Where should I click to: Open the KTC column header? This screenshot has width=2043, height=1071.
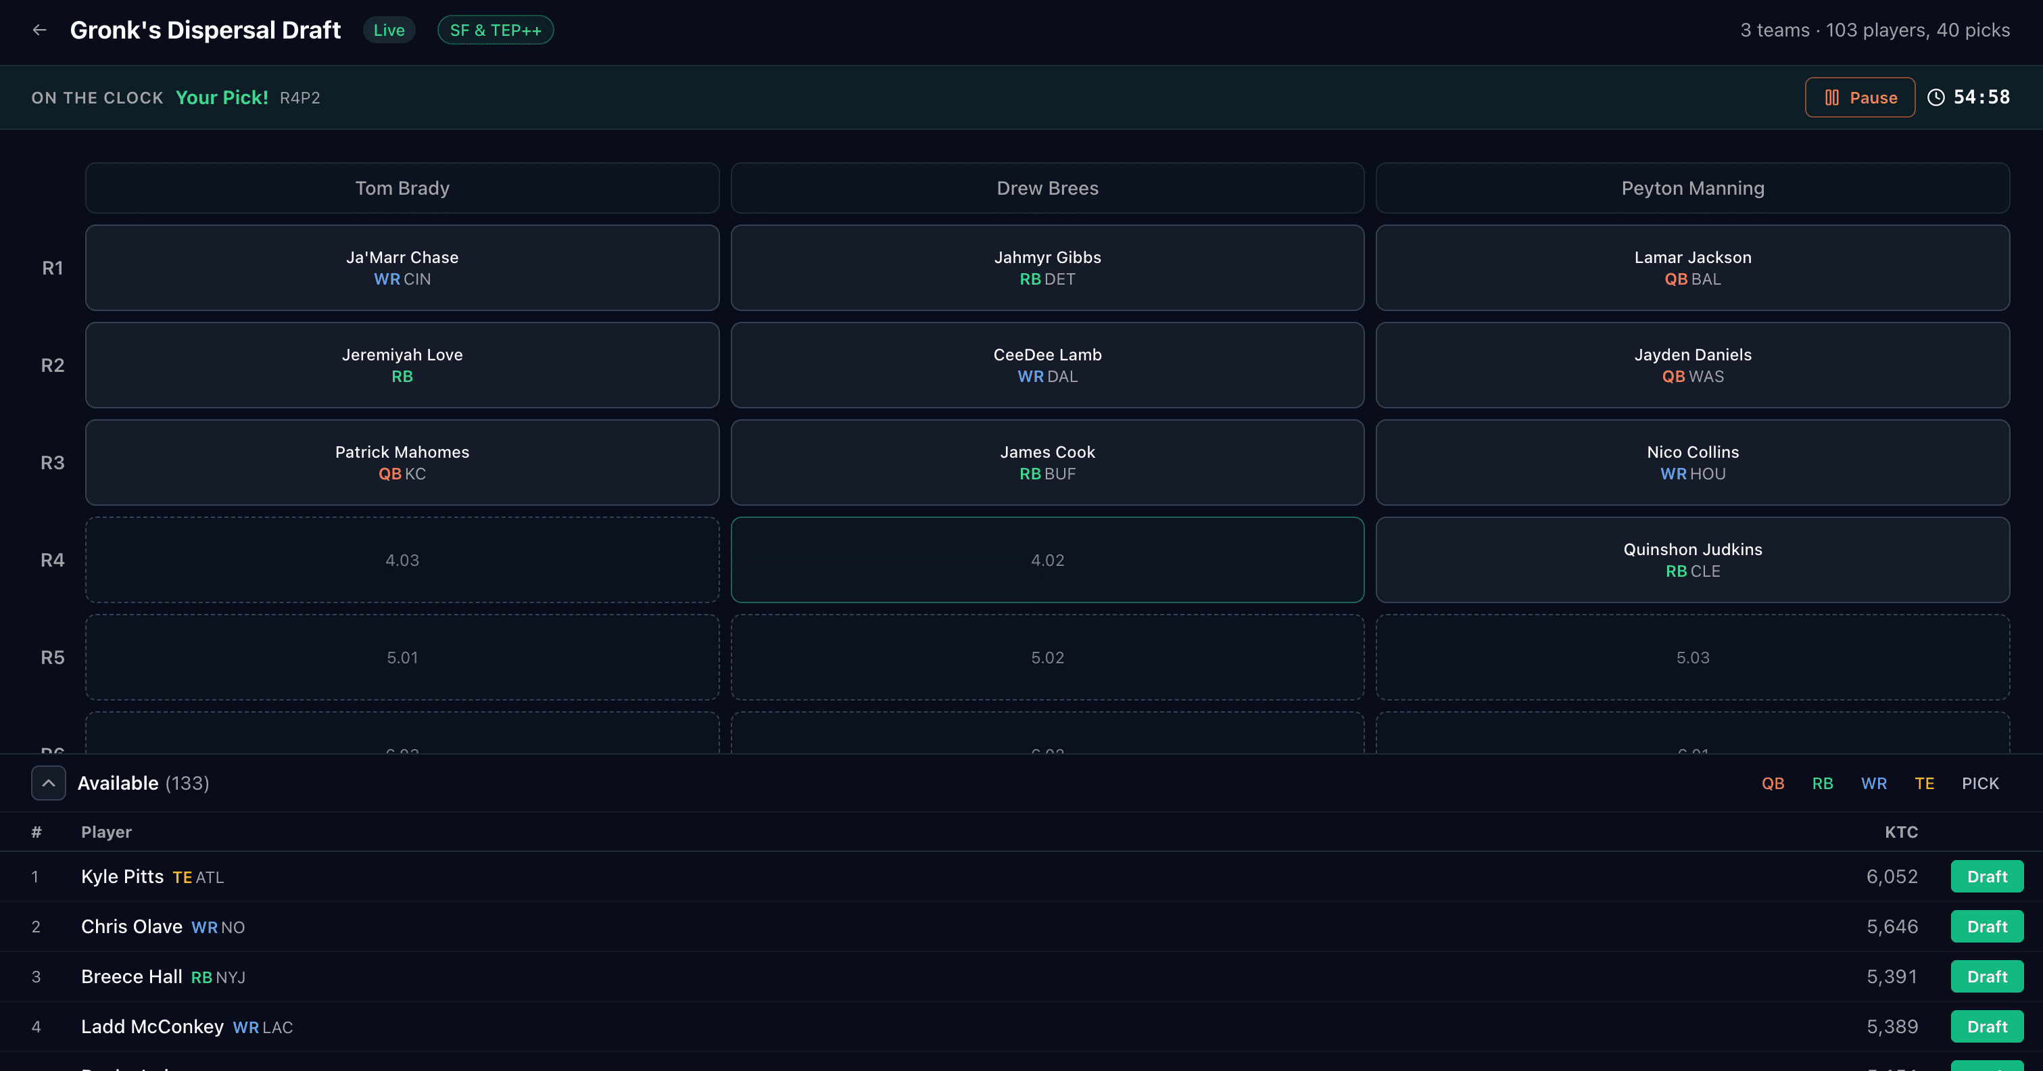coord(1902,832)
